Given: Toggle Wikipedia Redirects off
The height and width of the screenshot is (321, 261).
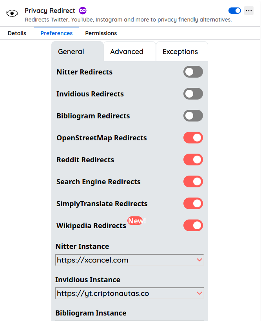Looking at the screenshot, I should coord(193,225).
